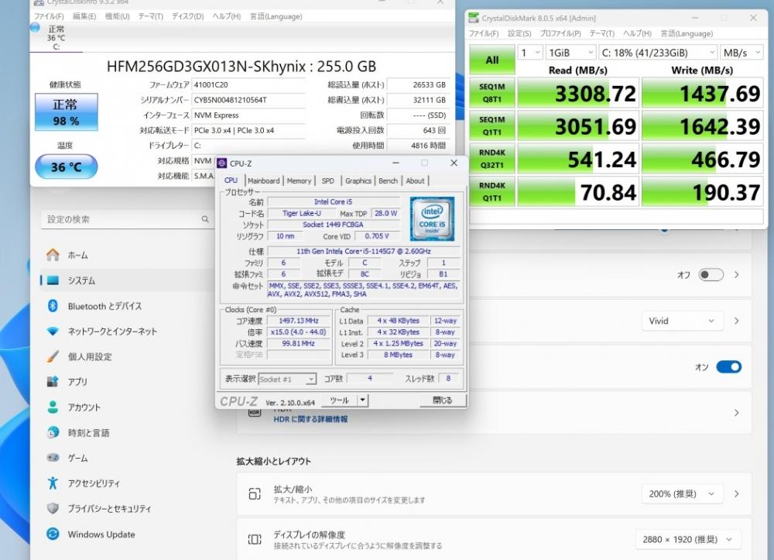Open CrystalDiskInfo 機能(U) menu
This screenshot has width=774, height=560.
[117, 16]
